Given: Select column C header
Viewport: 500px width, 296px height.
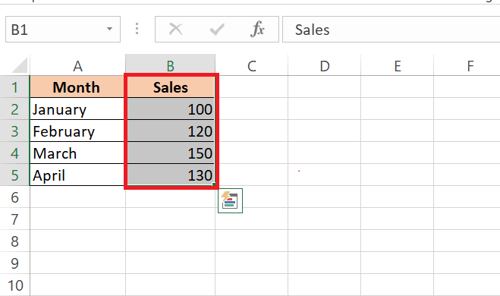Looking at the screenshot, I should coord(252,65).
